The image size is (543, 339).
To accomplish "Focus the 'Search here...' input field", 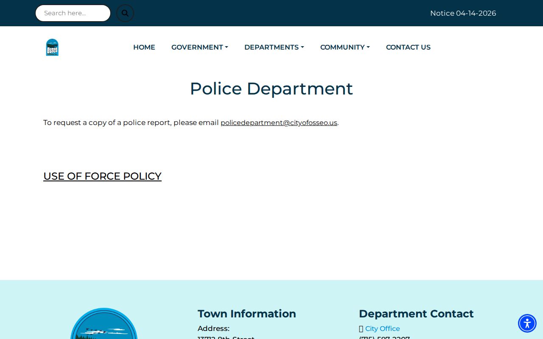I will [x=73, y=13].
